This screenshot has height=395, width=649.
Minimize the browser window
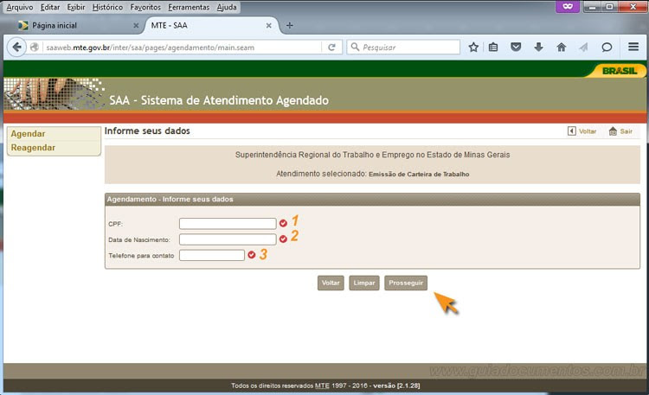coord(592,6)
